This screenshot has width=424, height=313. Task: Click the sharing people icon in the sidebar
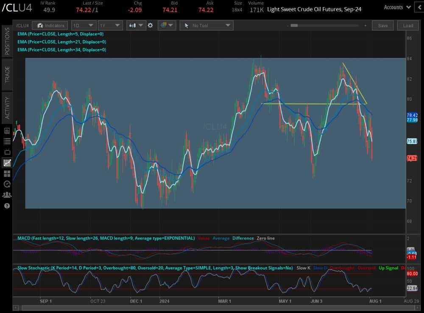coord(6,195)
